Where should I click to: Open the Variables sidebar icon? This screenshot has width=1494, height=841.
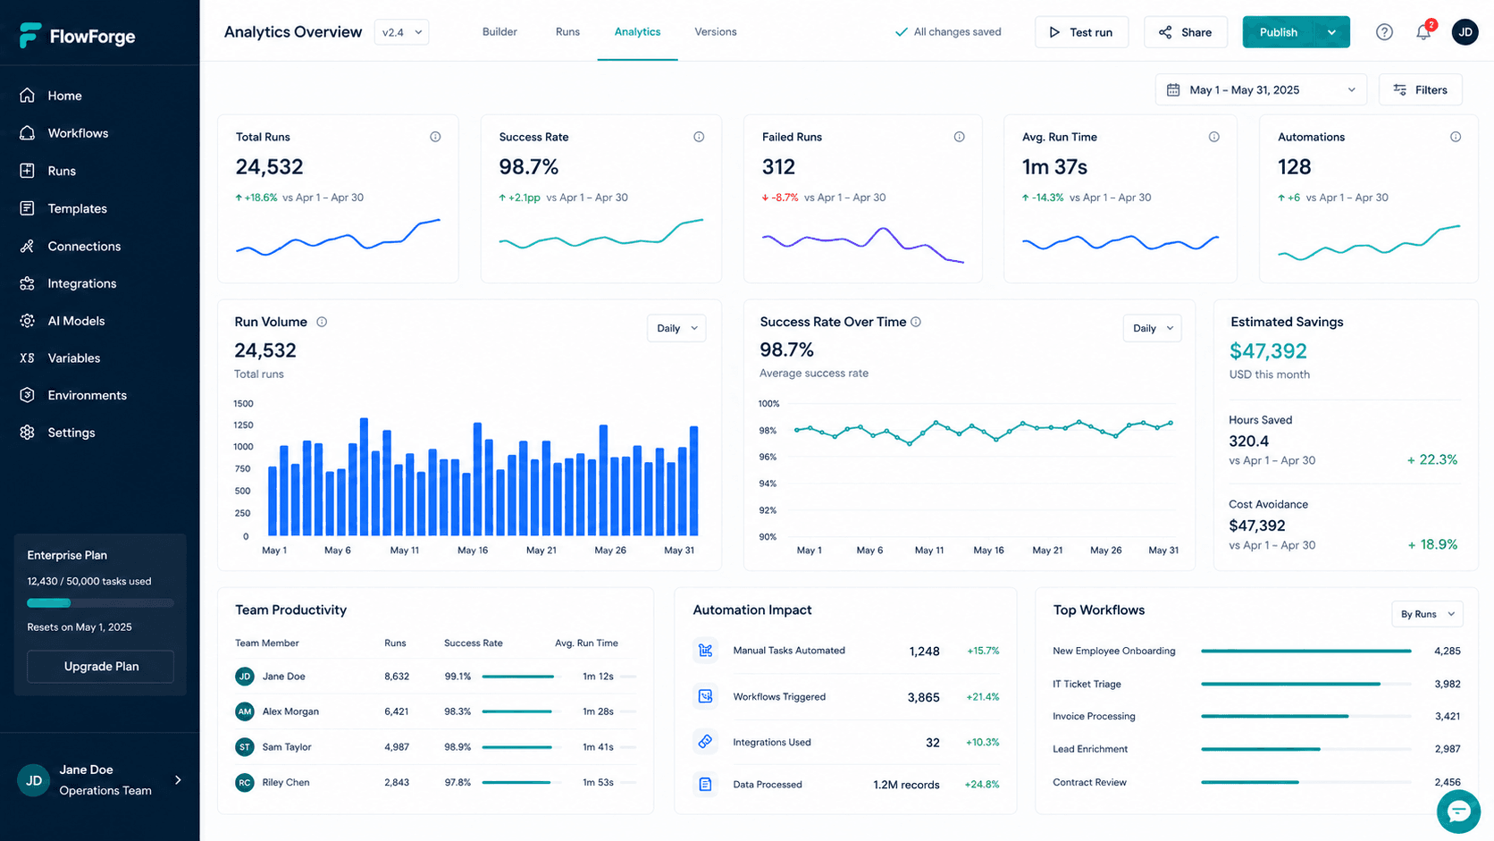tap(28, 357)
